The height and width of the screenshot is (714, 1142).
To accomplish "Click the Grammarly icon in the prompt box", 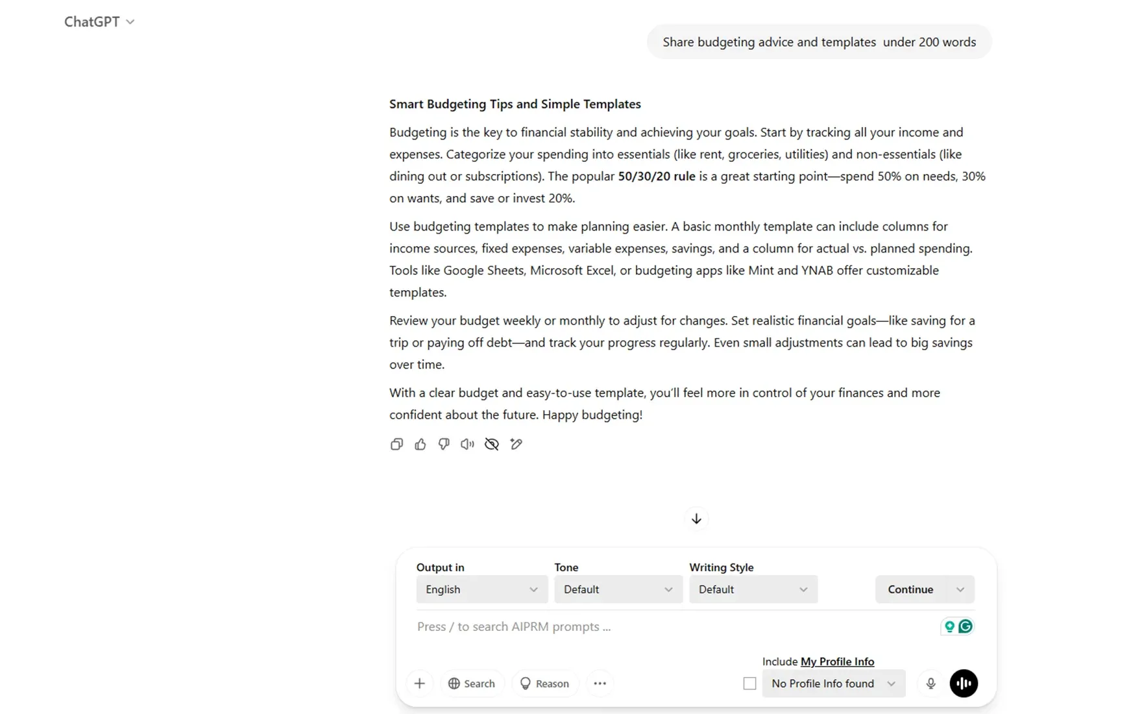I will click(x=966, y=626).
